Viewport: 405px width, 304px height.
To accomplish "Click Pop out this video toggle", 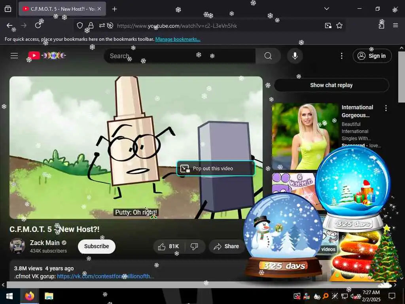I will [x=216, y=169].
